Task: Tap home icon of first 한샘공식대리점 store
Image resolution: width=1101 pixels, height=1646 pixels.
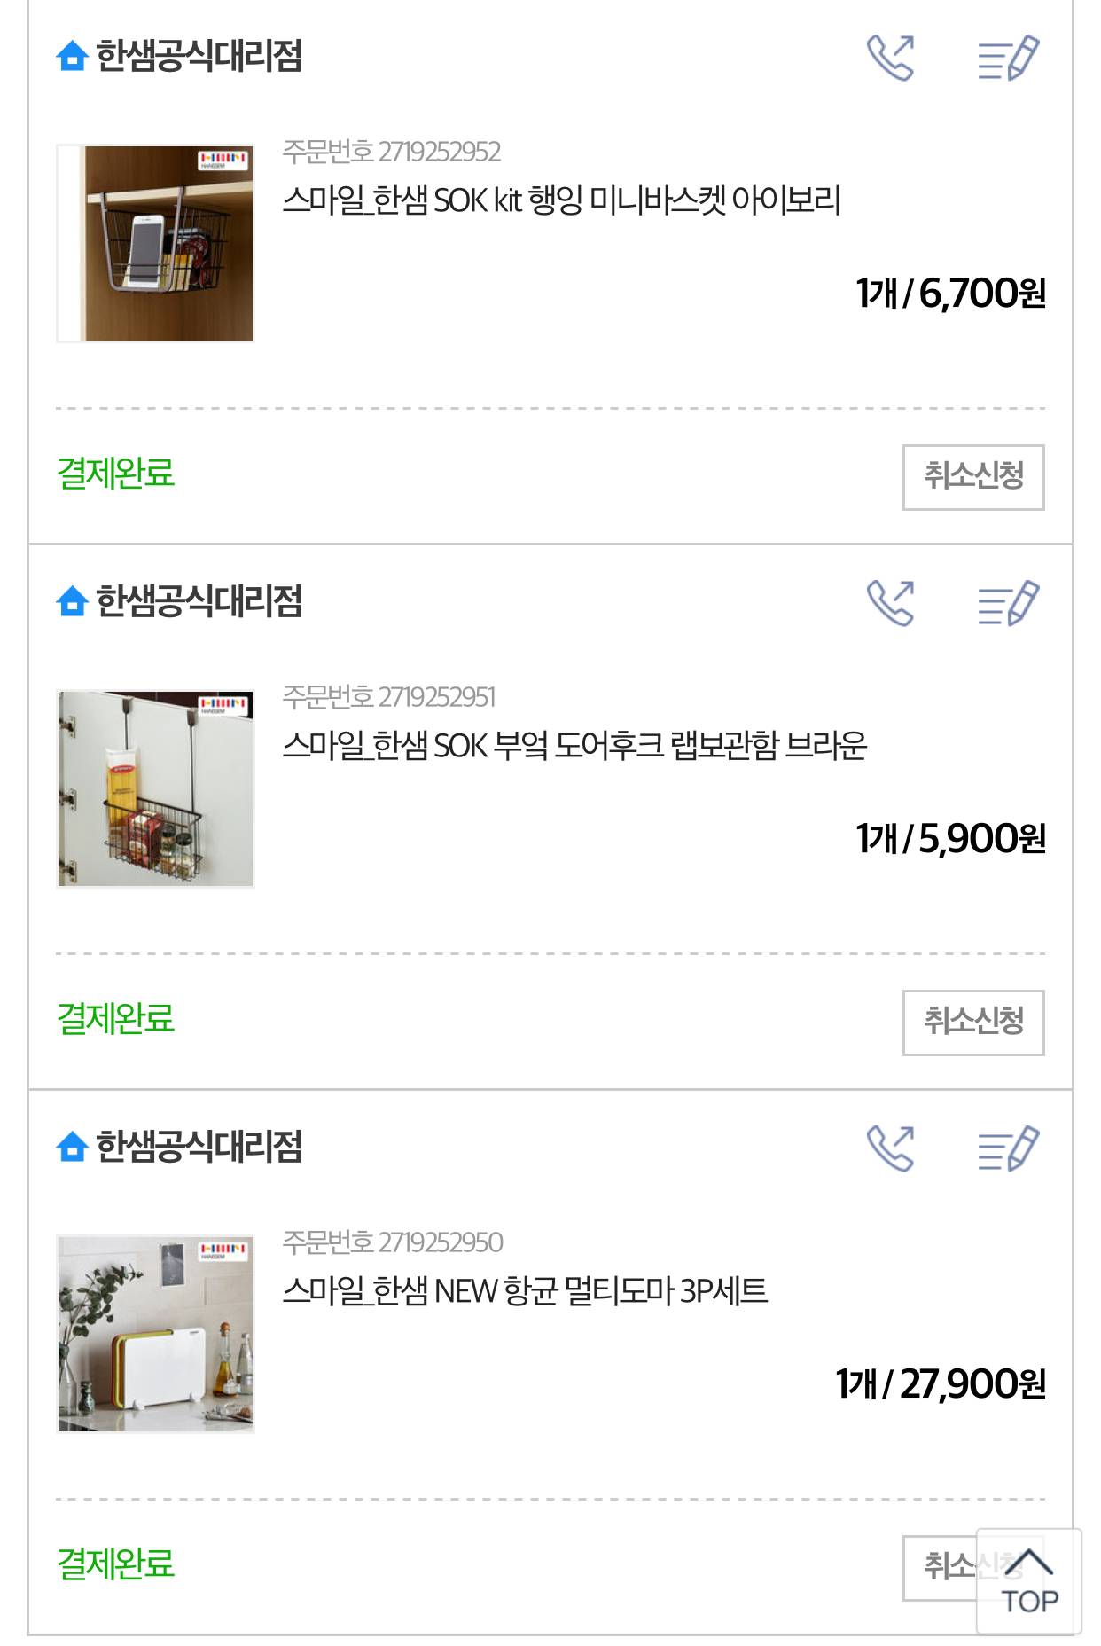Action: click(x=72, y=56)
